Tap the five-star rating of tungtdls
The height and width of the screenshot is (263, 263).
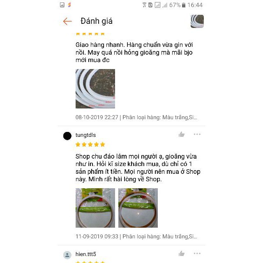coord(90,144)
